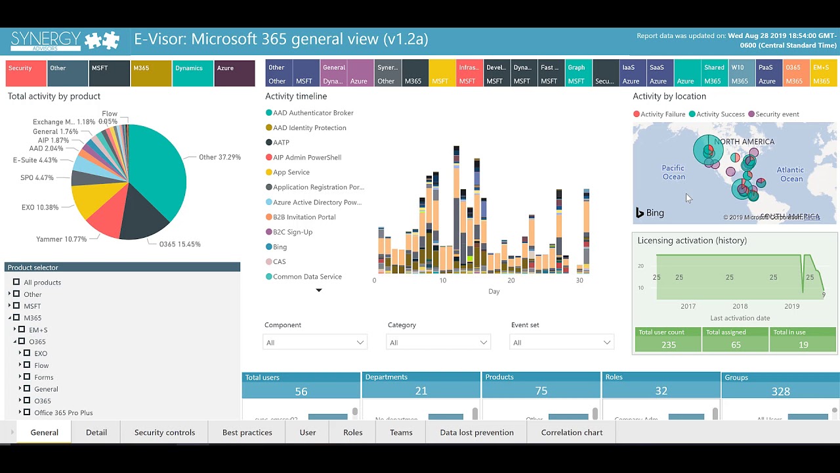Click the B2C Sign-Up legend dot
The width and height of the screenshot is (840, 473).
269,232
